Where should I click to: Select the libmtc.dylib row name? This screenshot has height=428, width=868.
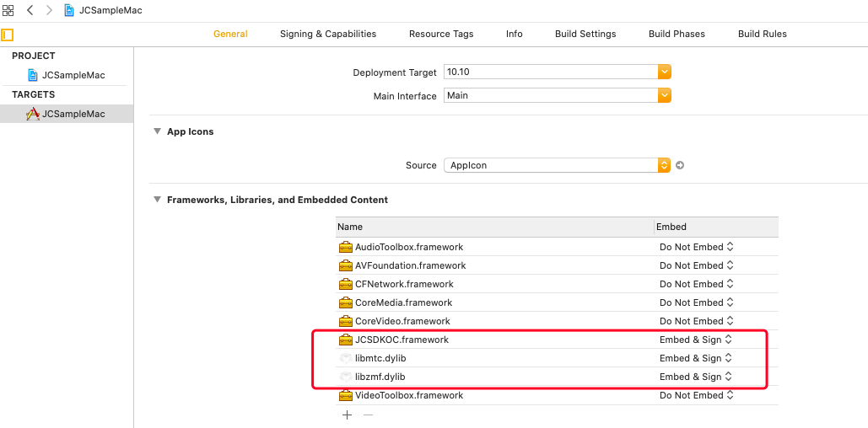coord(381,358)
